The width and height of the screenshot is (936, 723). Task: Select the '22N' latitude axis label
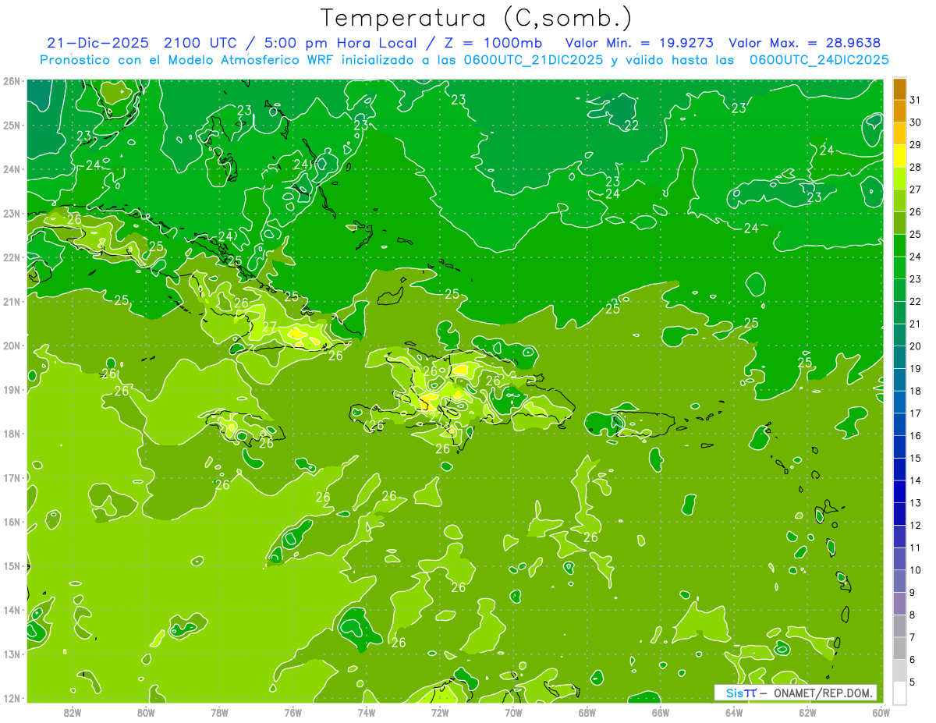pyautogui.click(x=11, y=257)
